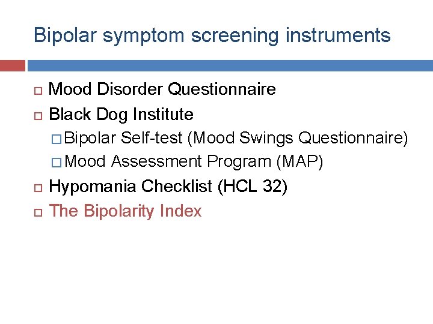Click the slide title Bipolar symptom screening instruments
Viewport: 433px width, 324px height.
[x=212, y=35]
